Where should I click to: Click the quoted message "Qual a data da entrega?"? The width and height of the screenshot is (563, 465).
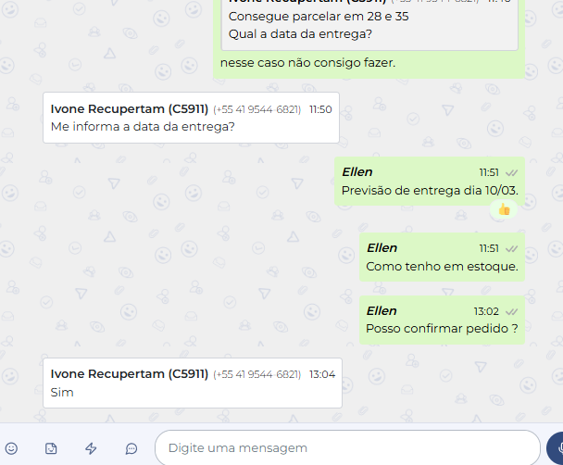[x=300, y=34]
